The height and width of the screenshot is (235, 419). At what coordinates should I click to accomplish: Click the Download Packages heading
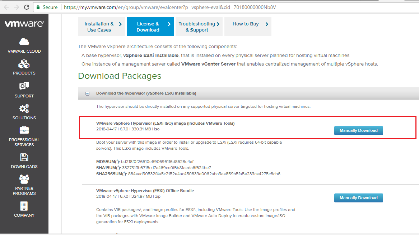tap(120, 76)
